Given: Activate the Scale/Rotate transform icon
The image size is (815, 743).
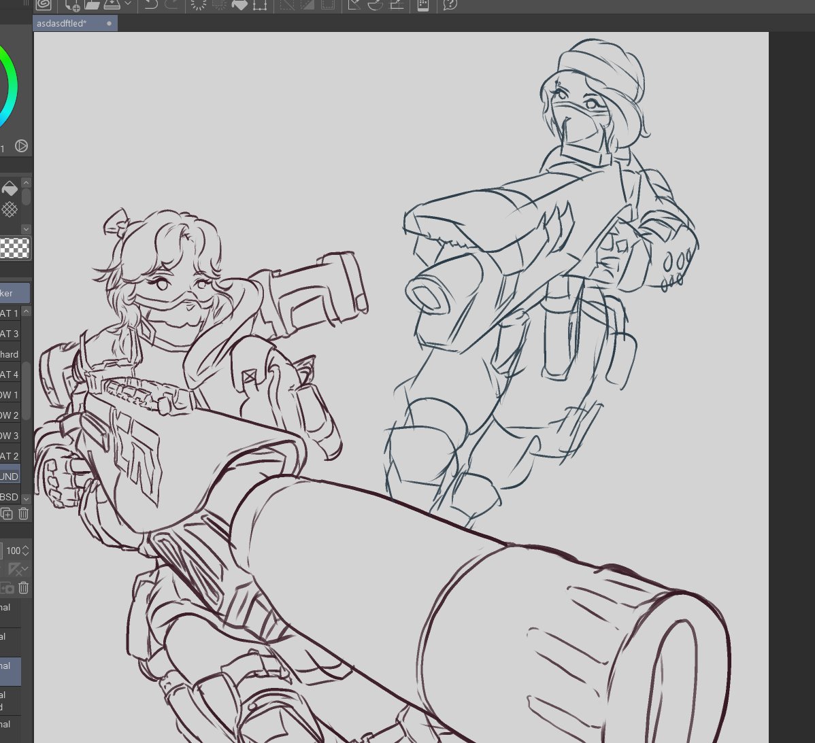Looking at the screenshot, I should point(259,5).
